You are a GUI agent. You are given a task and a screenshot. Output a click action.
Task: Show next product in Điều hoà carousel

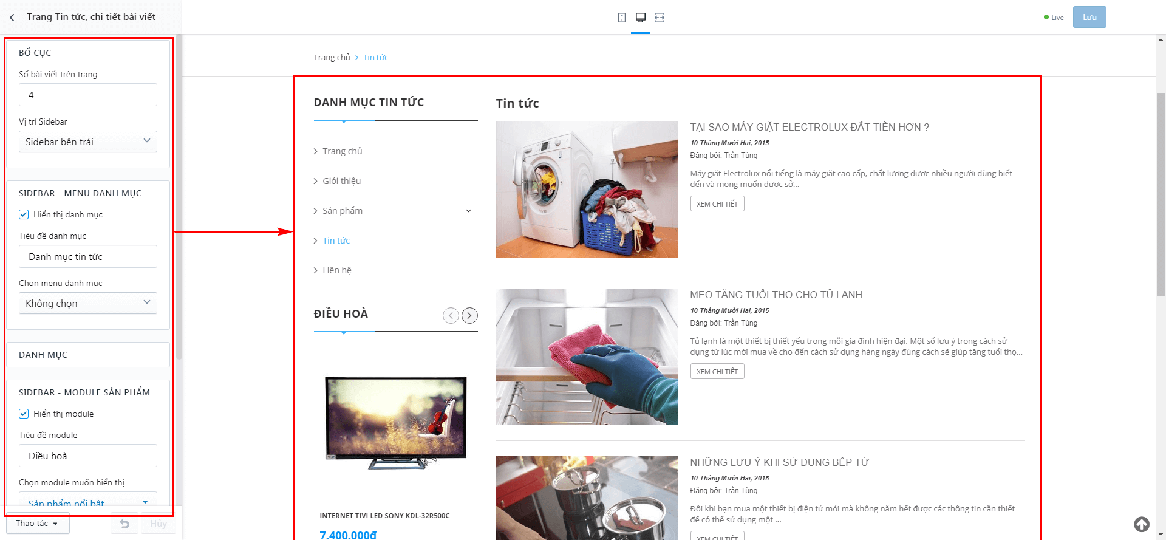(469, 315)
